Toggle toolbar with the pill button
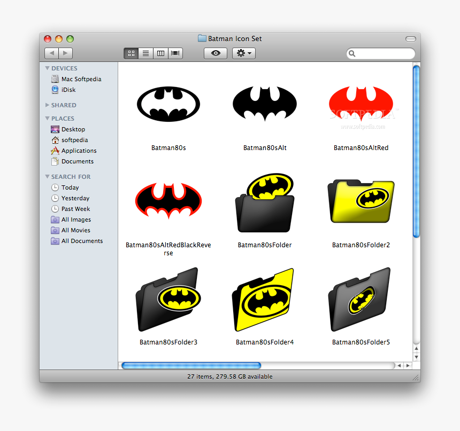Screen dimensions: 460x431 click(x=411, y=39)
